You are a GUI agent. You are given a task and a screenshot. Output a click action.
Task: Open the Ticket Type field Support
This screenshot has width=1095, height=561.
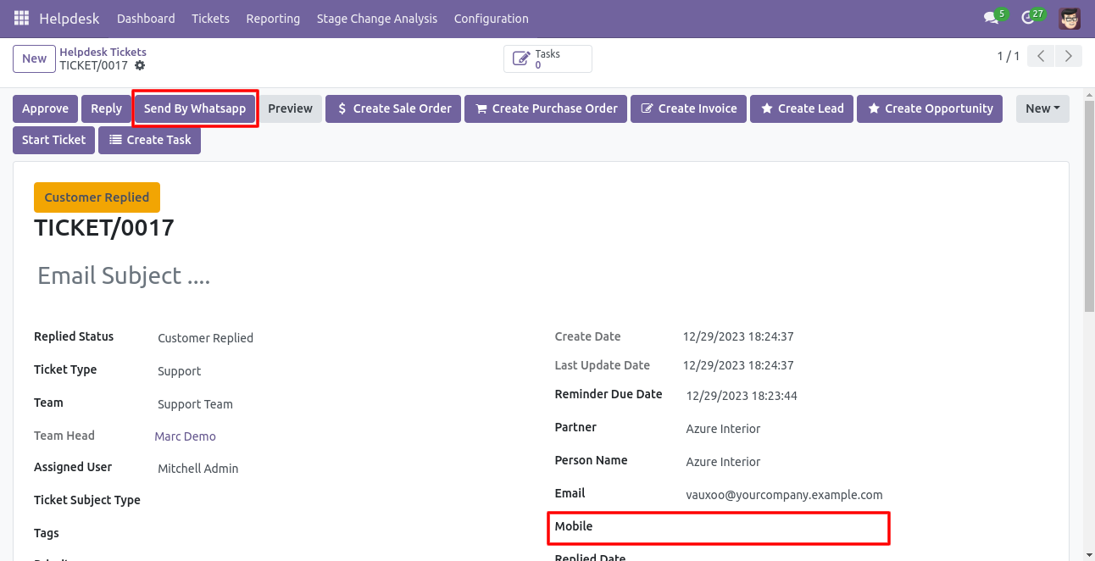click(x=179, y=371)
